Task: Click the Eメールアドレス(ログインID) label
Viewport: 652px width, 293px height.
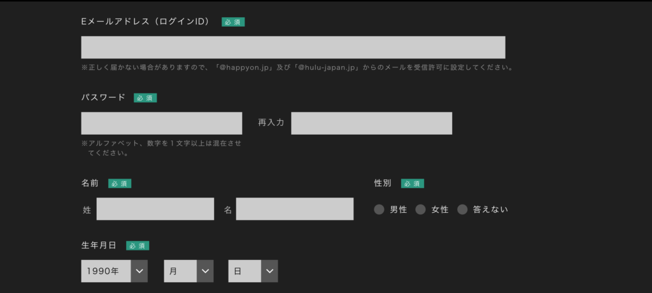Action: click(x=147, y=22)
